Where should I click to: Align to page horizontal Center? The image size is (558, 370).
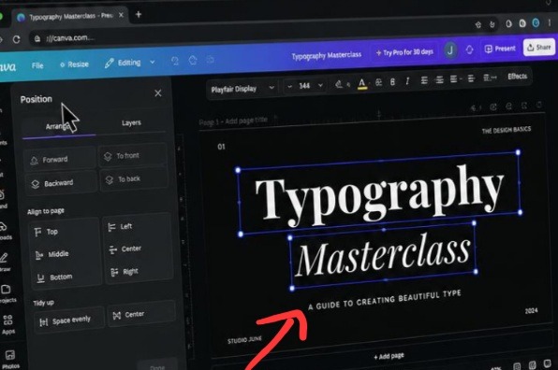(125, 249)
